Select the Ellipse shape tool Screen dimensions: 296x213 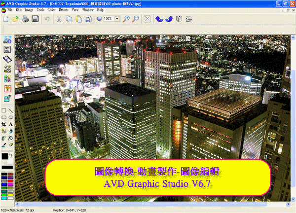point(11,118)
